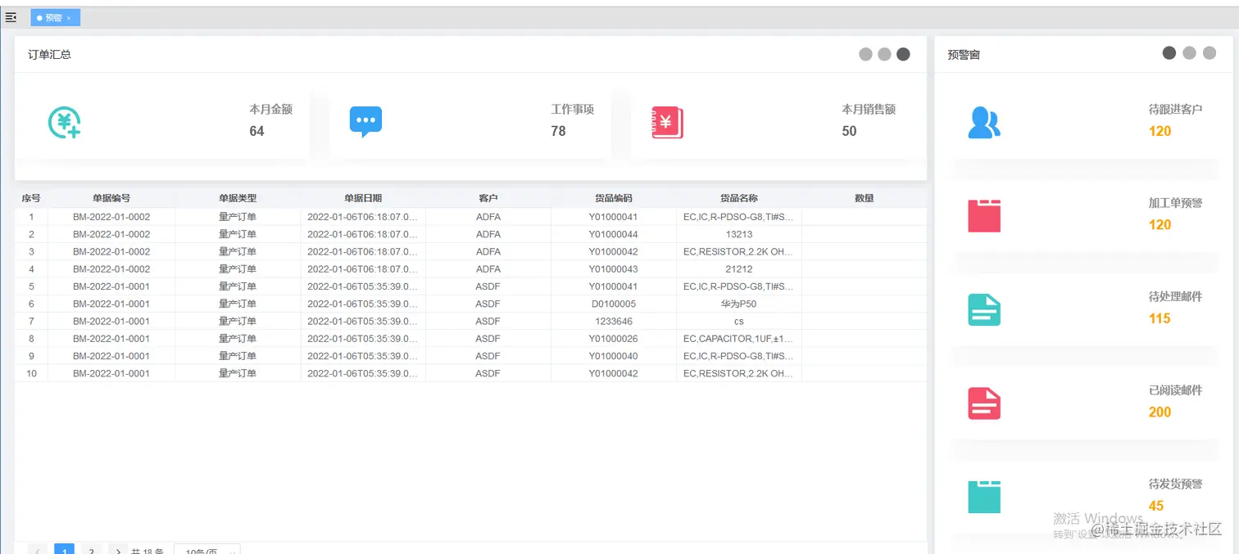Click the yen-plus icon for 本月金额
1239x554 pixels.
pyautogui.click(x=64, y=122)
